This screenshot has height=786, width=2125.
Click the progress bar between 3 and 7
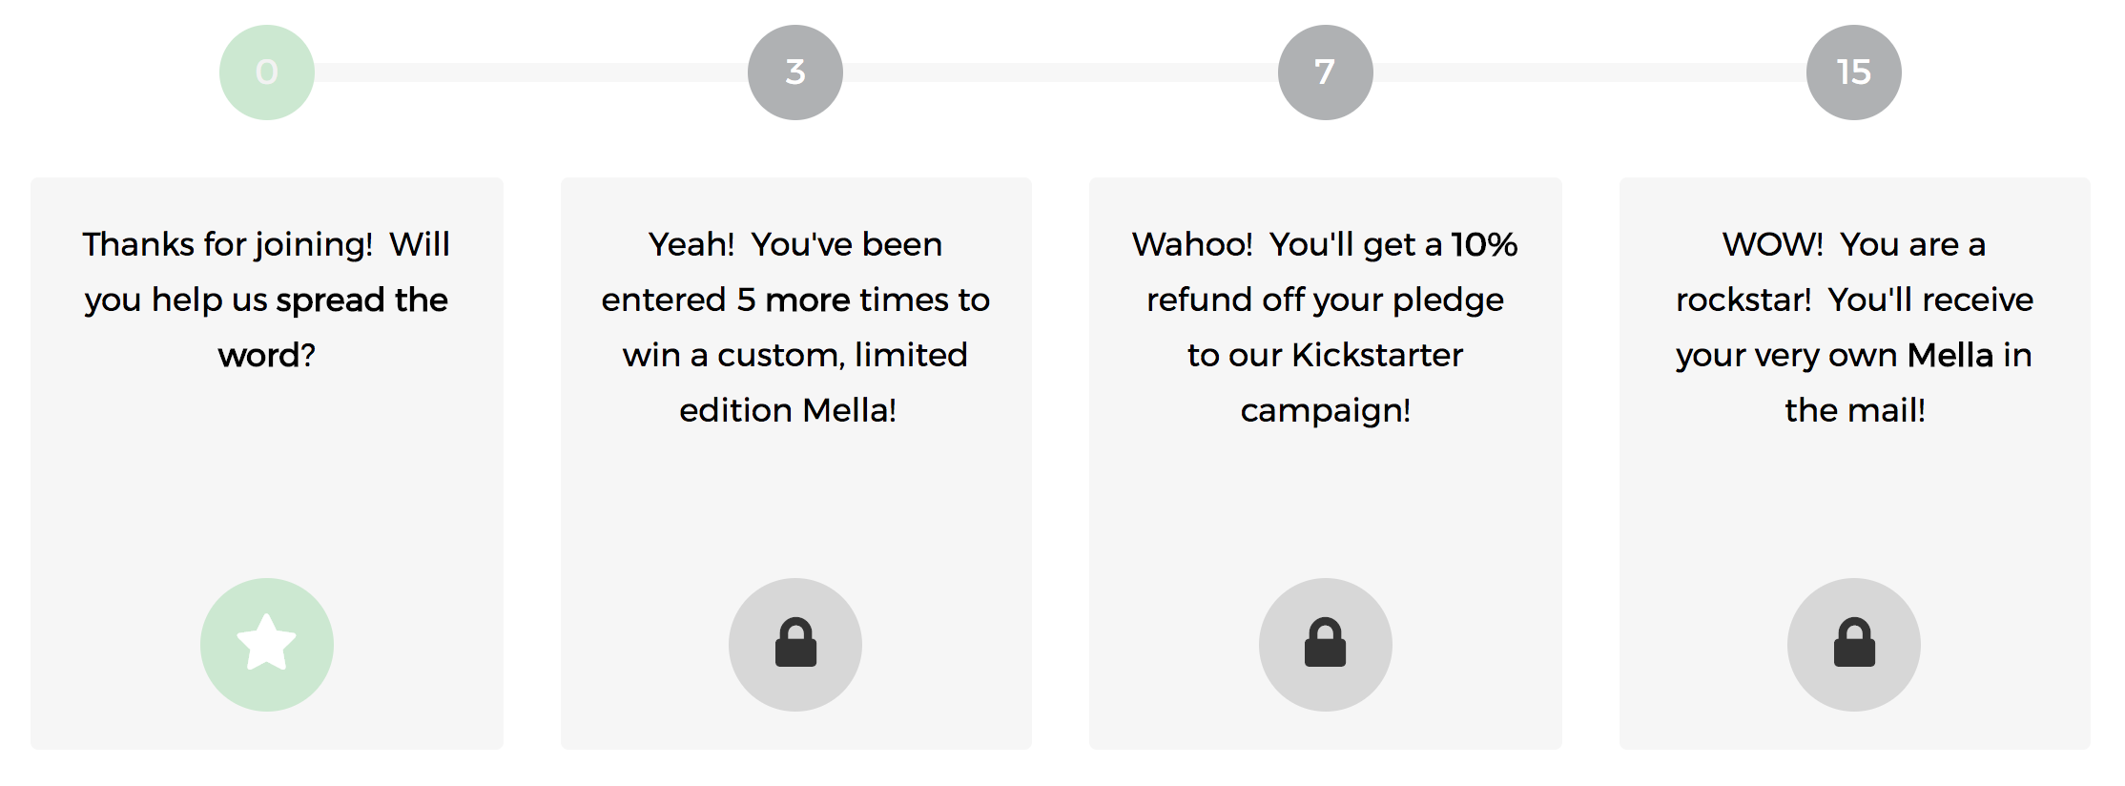tap(1061, 72)
